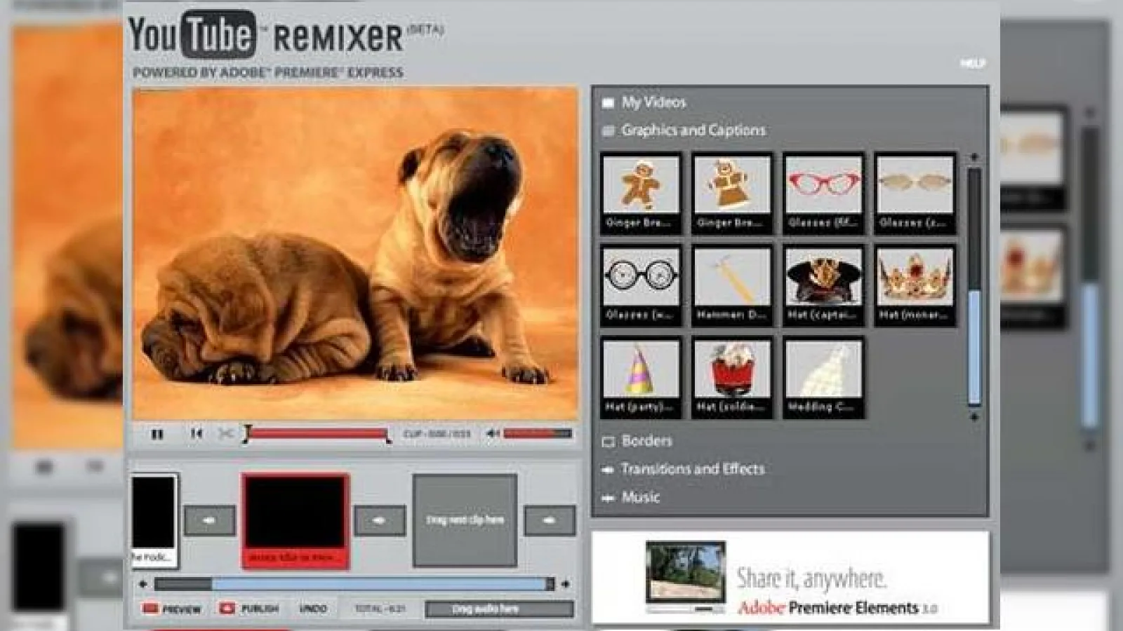Click transition arrow after first clip

(209, 521)
